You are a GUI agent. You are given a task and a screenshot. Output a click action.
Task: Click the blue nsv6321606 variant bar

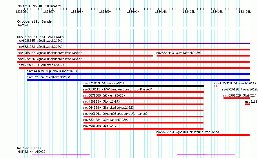pyautogui.click(x=138, y=80)
